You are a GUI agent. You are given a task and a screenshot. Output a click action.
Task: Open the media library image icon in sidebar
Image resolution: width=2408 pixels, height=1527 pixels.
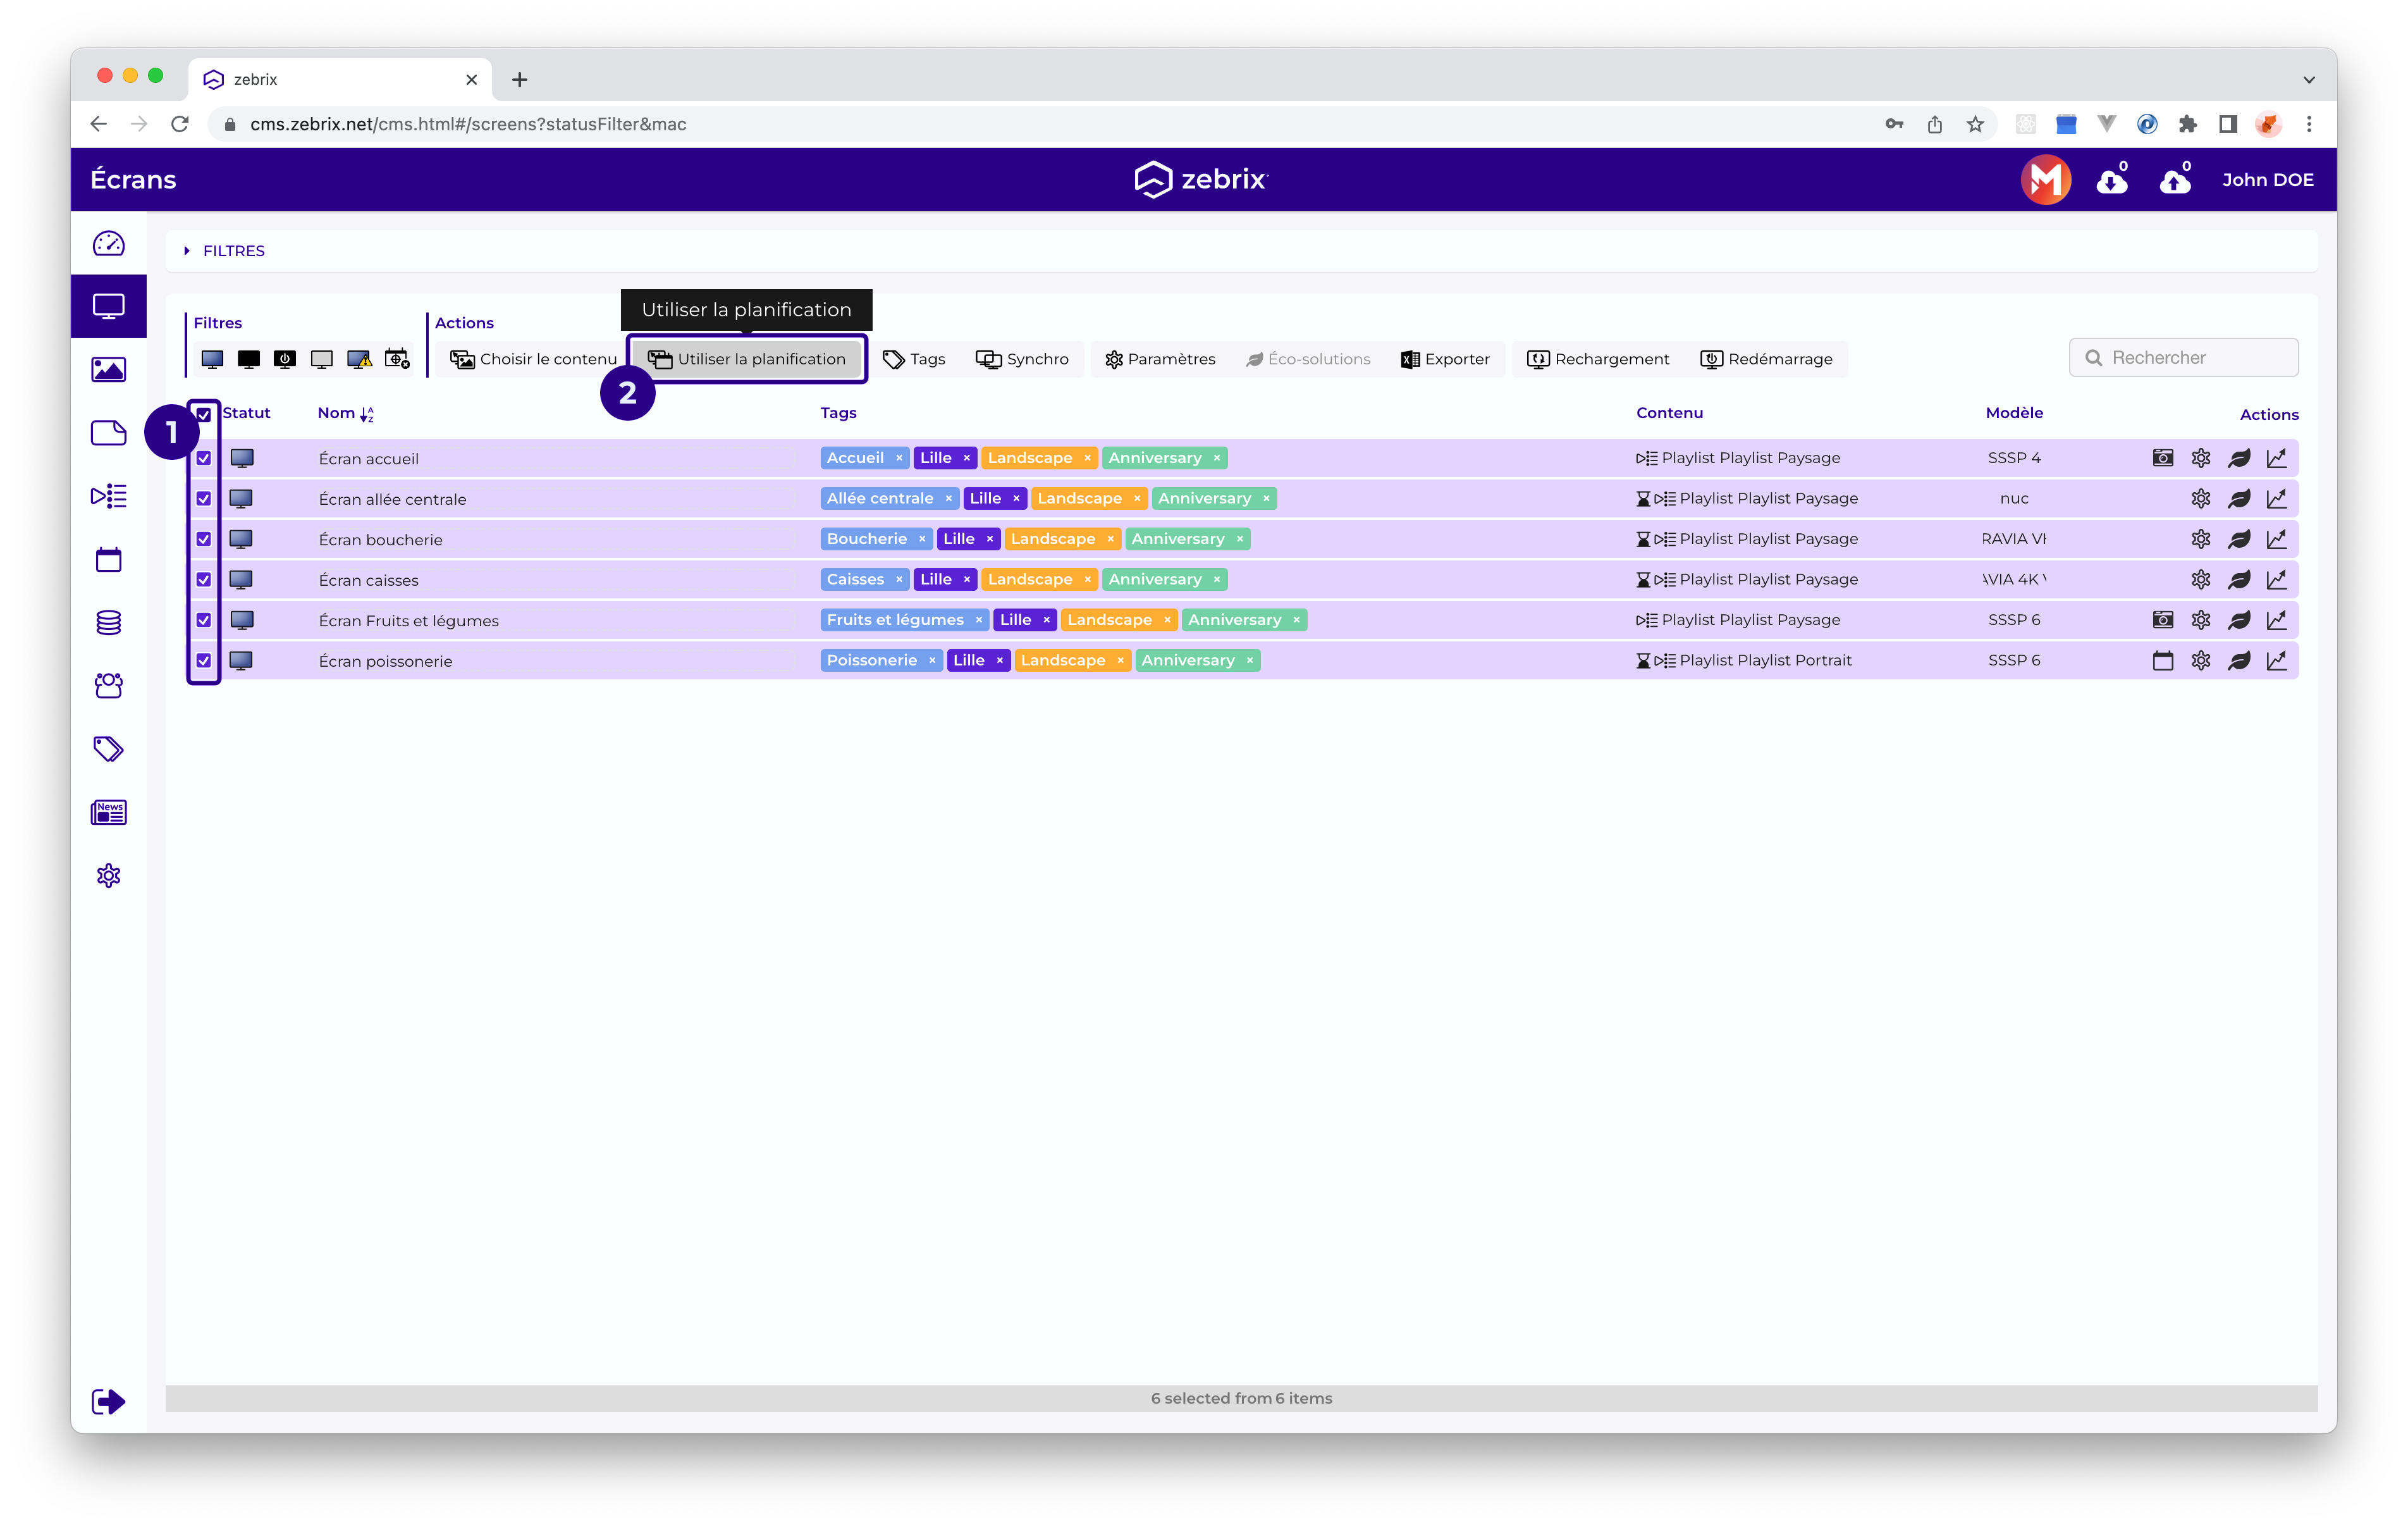pyautogui.click(x=108, y=369)
